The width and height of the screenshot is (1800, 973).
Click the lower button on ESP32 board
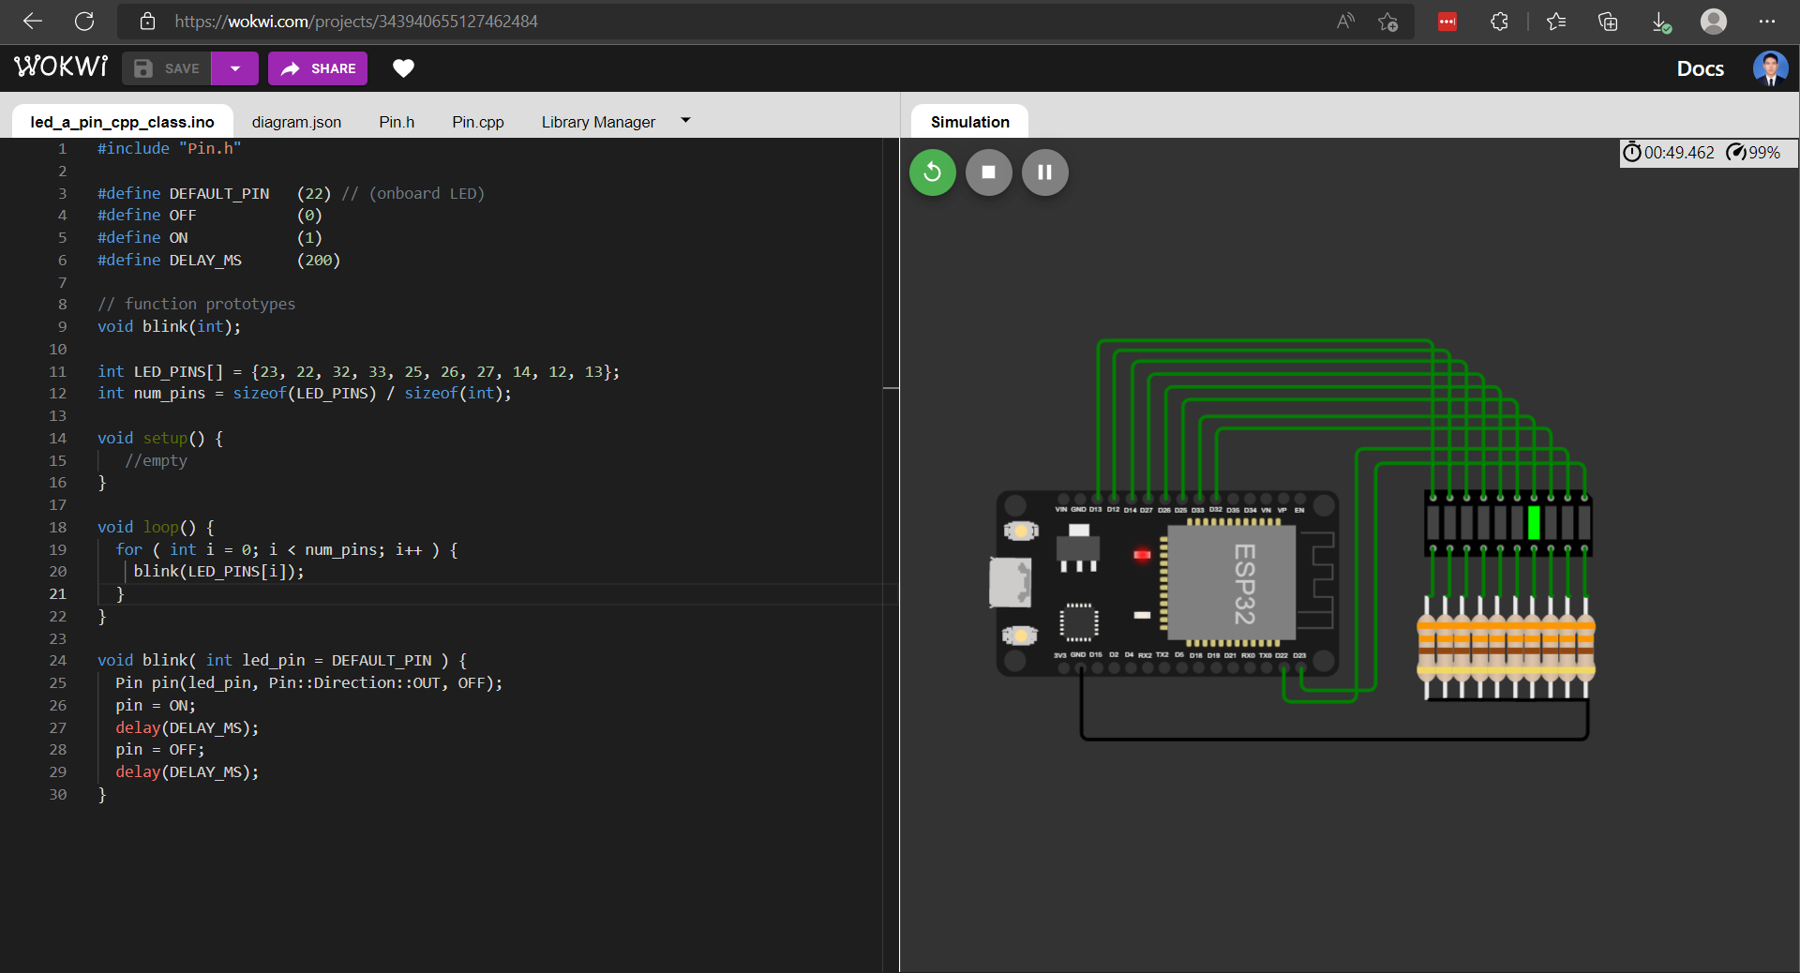click(x=1020, y=636)
